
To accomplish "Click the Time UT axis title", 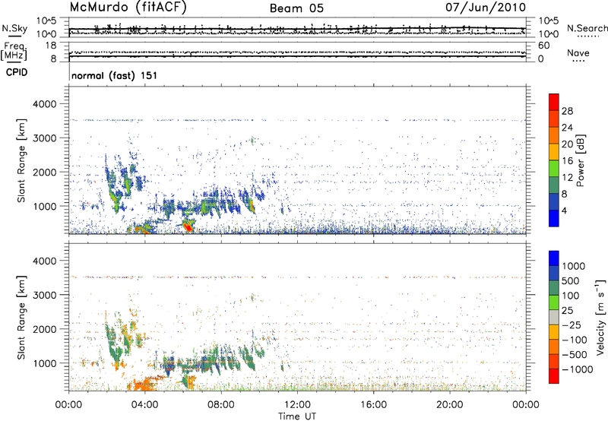I will (x=297, y=416).
